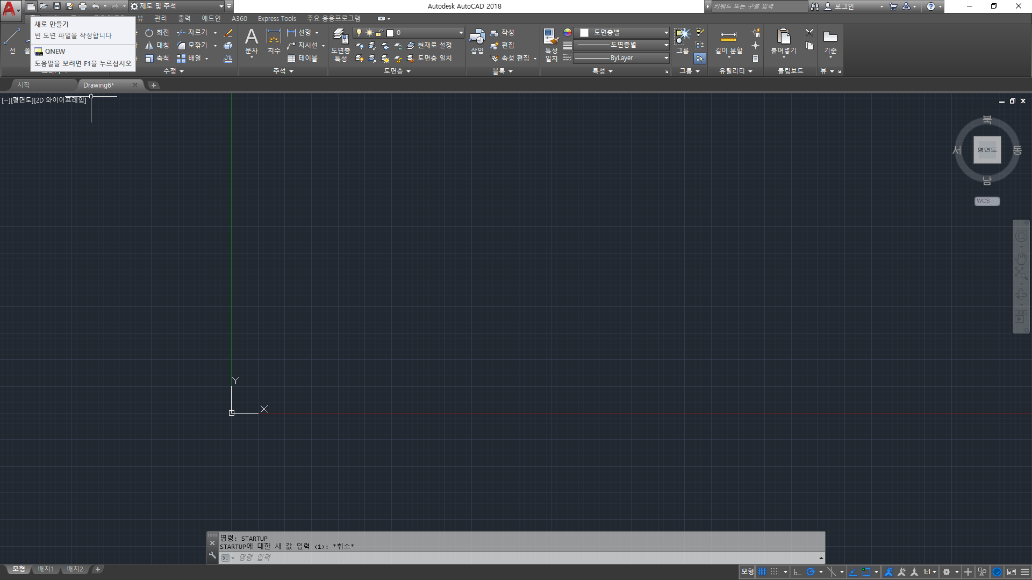1032x580 pixels.
Task: Toggle grid display in status bar
Action: pyautogui.click(x=762, y=572)
